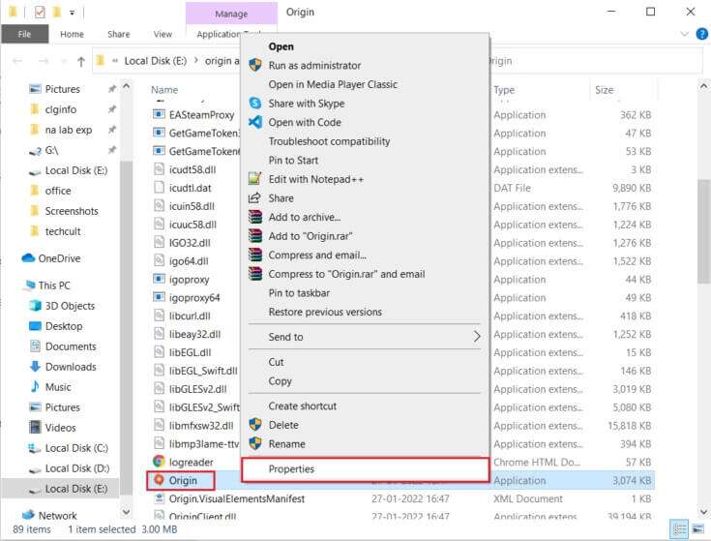The height and width of the screenshot is (541, 711).
Task: Click the VS Code icon in context menu
Action: [255, 122]
